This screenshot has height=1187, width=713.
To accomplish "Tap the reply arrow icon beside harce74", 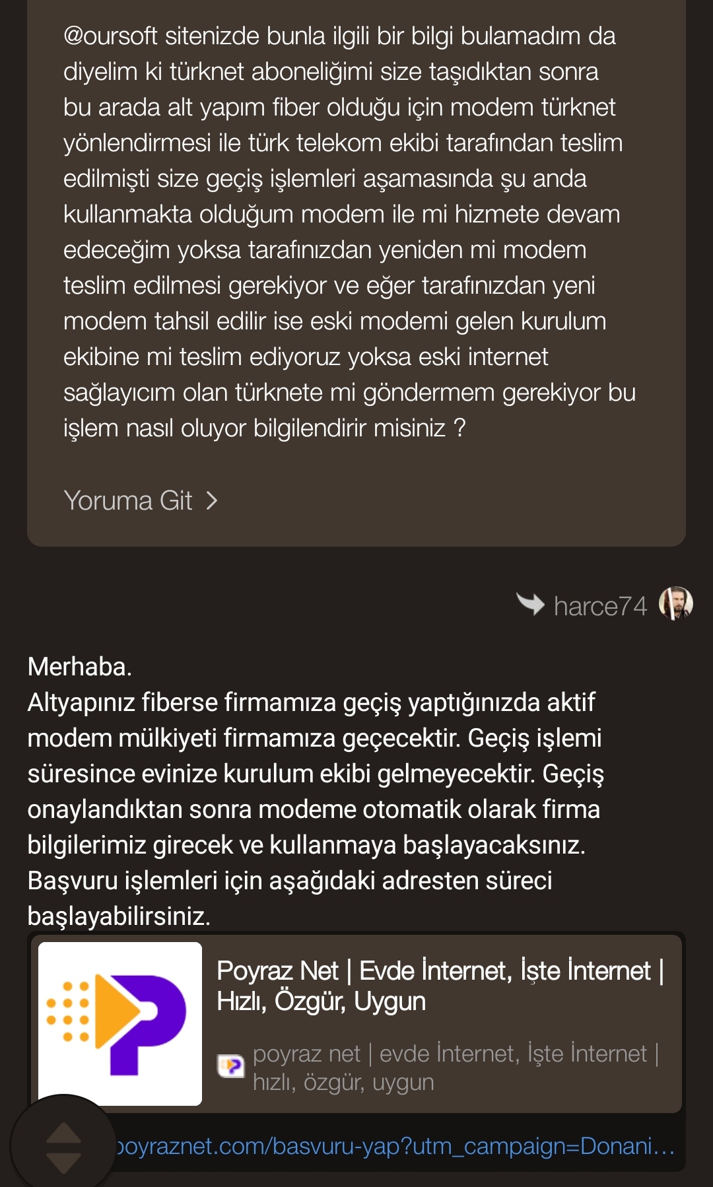I will 530,604.
